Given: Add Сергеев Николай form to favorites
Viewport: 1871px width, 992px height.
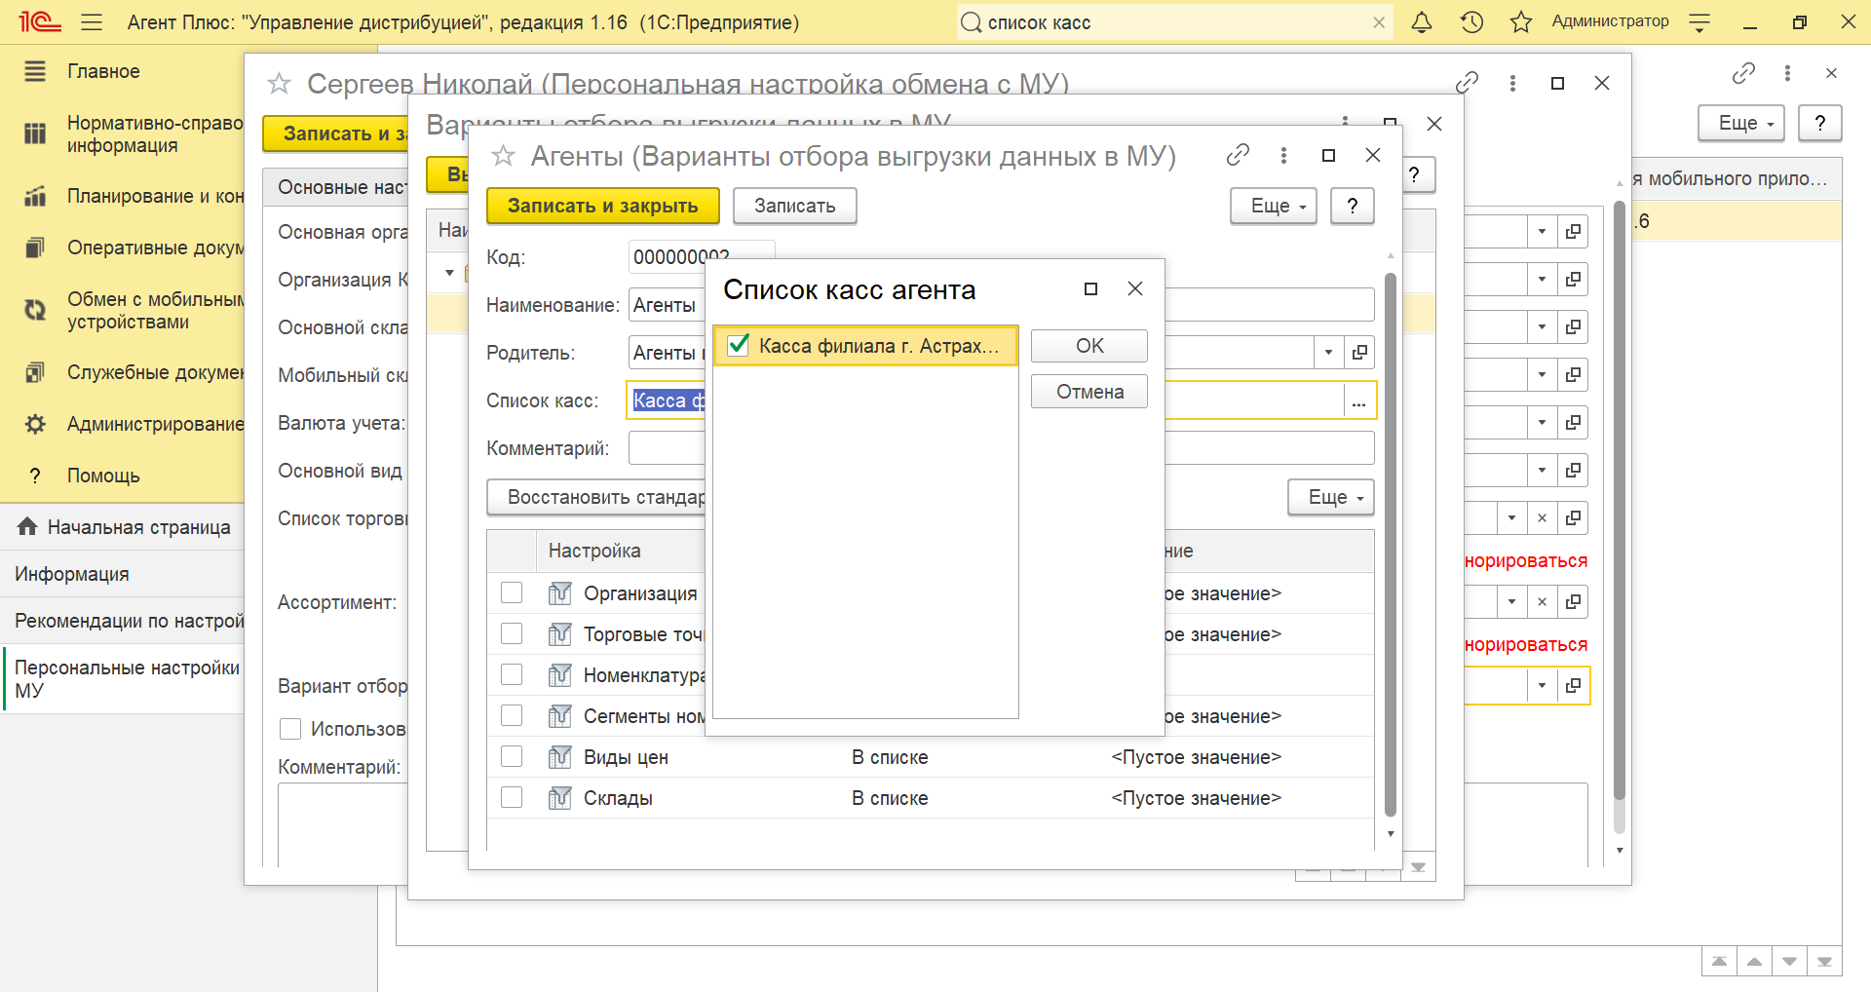Looking at the screenshot, I should [279, 84].
